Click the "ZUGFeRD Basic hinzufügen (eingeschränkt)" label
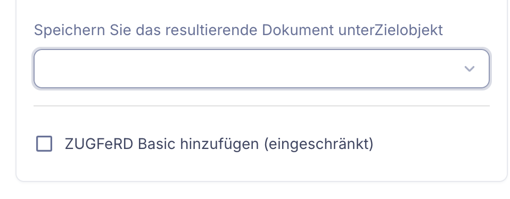 tap(219, 144)
